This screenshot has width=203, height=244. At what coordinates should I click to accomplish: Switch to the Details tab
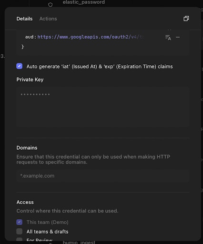pyautogui.click(x=24, y=19)
